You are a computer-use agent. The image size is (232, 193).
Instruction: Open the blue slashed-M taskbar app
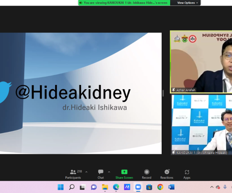coord(127,187)
